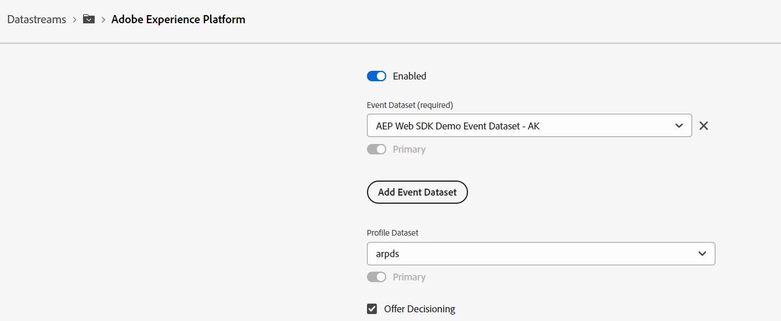The image size is (781, 321).
Task: Click the folder icon in the breadcrumb
Action: pyautogui.click(x=89, y=19)
